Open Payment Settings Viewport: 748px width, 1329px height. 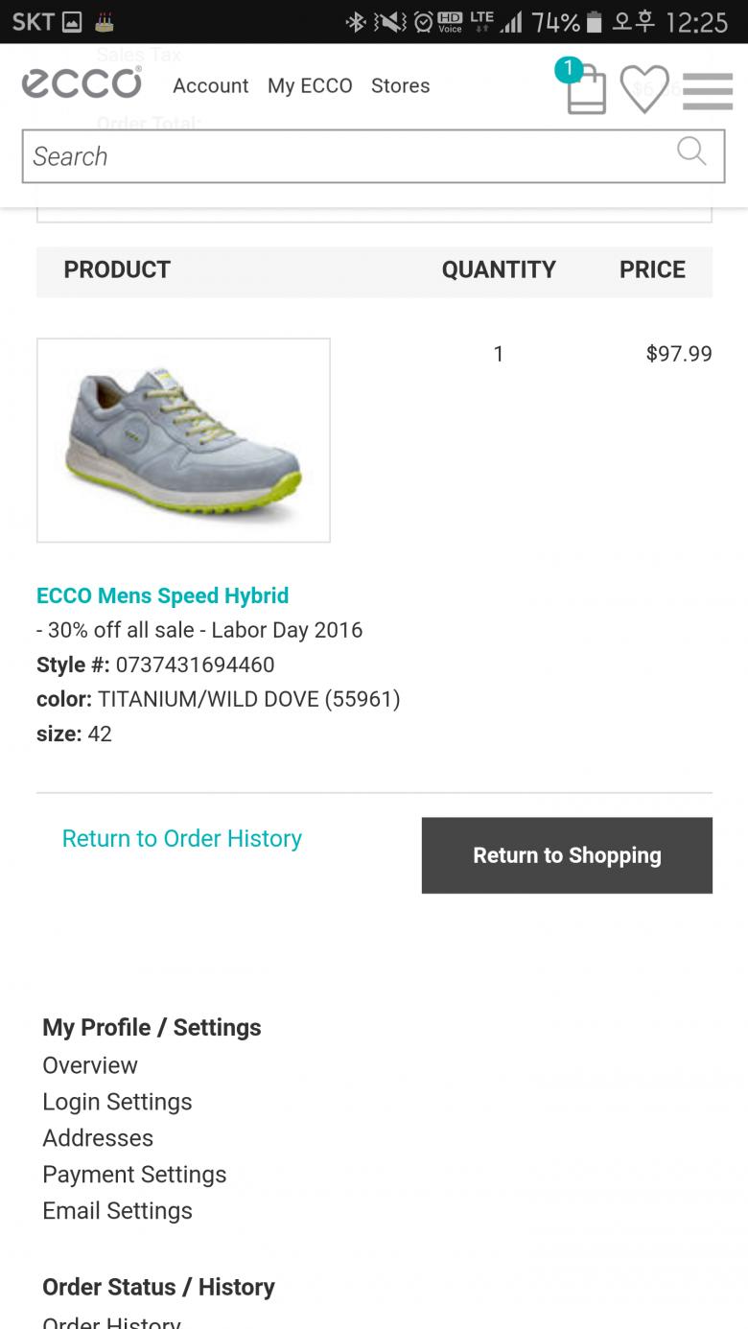[x=134, y=1175]
